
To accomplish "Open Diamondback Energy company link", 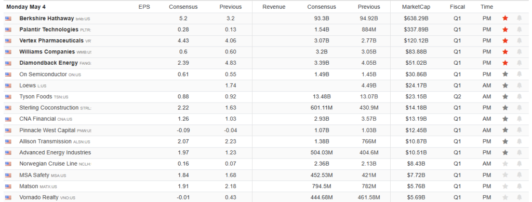I will (x=48, y=63).
